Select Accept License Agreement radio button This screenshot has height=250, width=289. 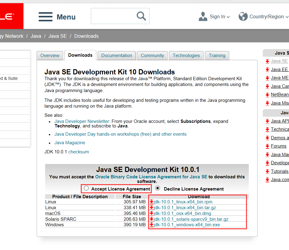86,188
